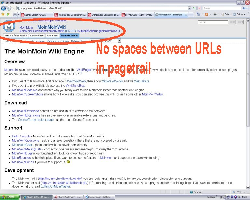Open the MoinMoinFunds link
Viewport: 250px width, 200px height.
click(23, 162)
